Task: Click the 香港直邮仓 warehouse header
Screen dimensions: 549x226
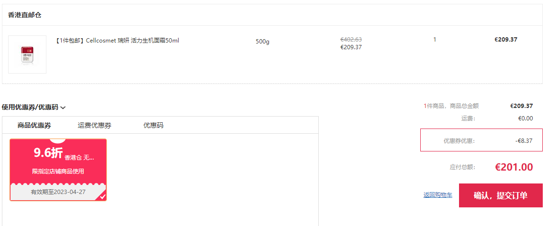Action: click(x=25, y=15)
